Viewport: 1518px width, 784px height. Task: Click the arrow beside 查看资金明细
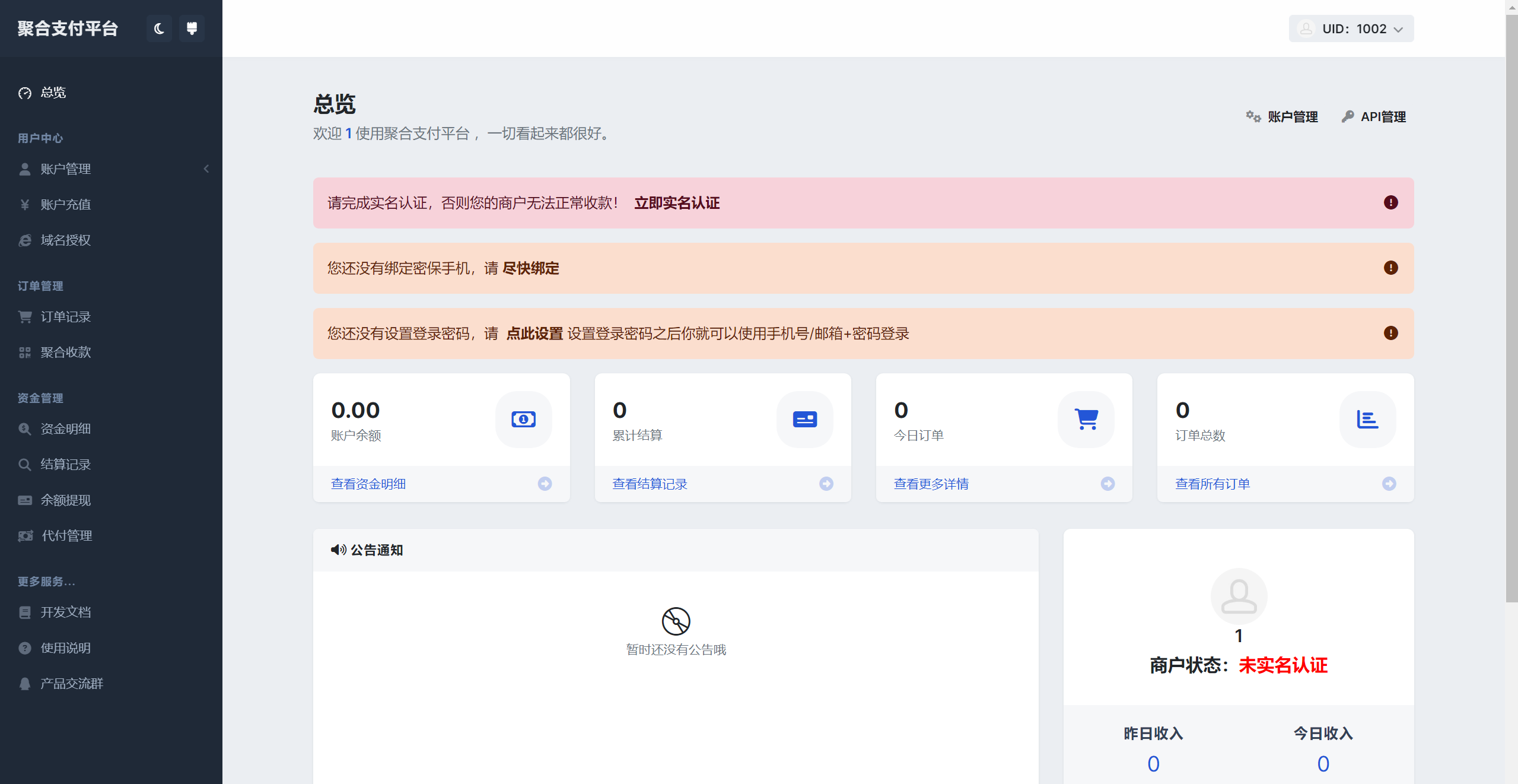pos(545,484)
